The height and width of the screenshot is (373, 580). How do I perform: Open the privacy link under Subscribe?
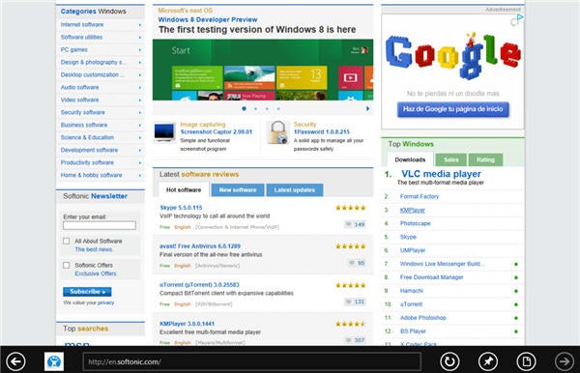coord(105,302)
